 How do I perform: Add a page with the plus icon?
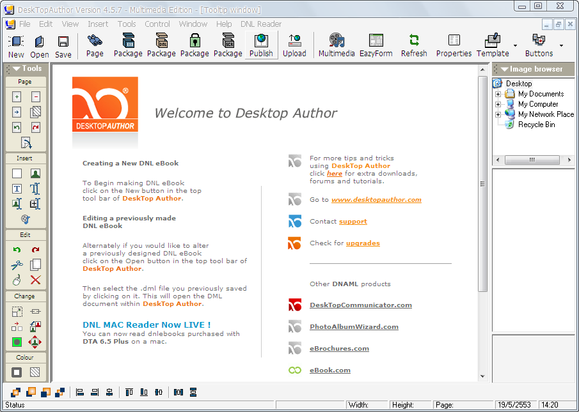pyautogui.click(x=17, y=97)
